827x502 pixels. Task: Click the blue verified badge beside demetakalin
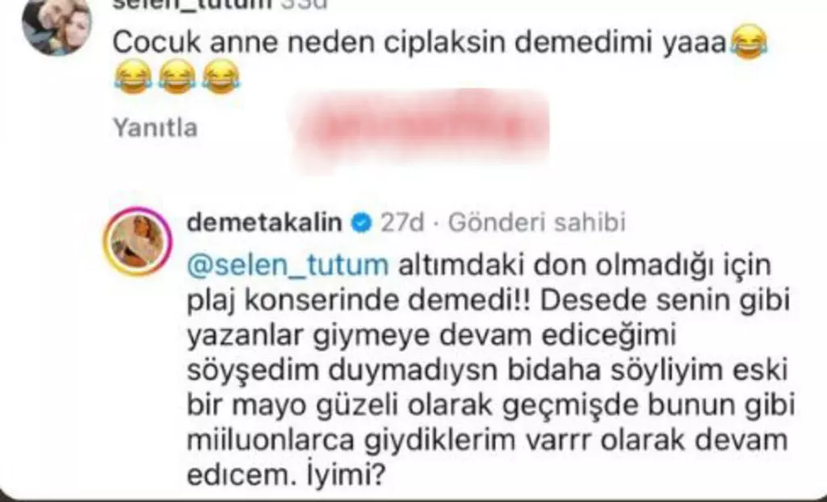click(x=361, y=223)
